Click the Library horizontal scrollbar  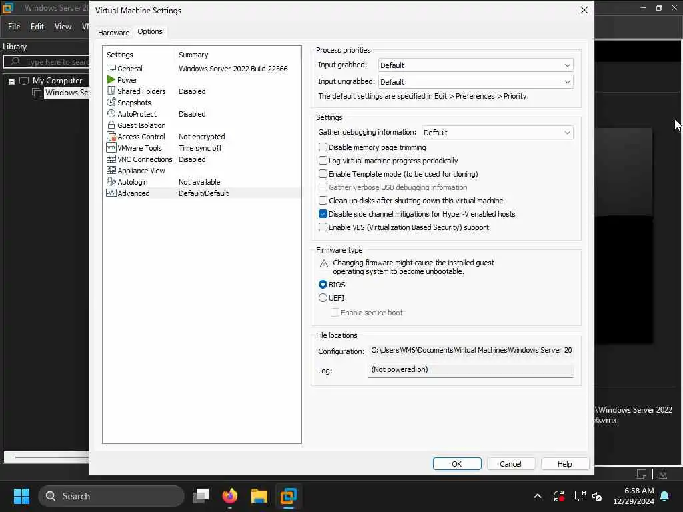click(46, 457)
